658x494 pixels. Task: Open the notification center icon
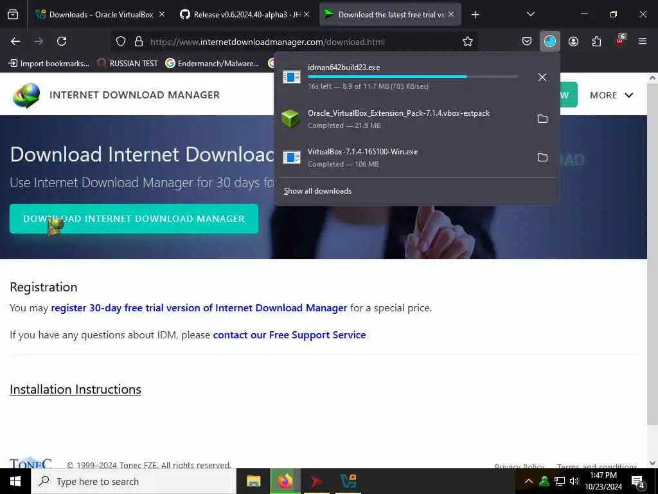click(638, 482)
